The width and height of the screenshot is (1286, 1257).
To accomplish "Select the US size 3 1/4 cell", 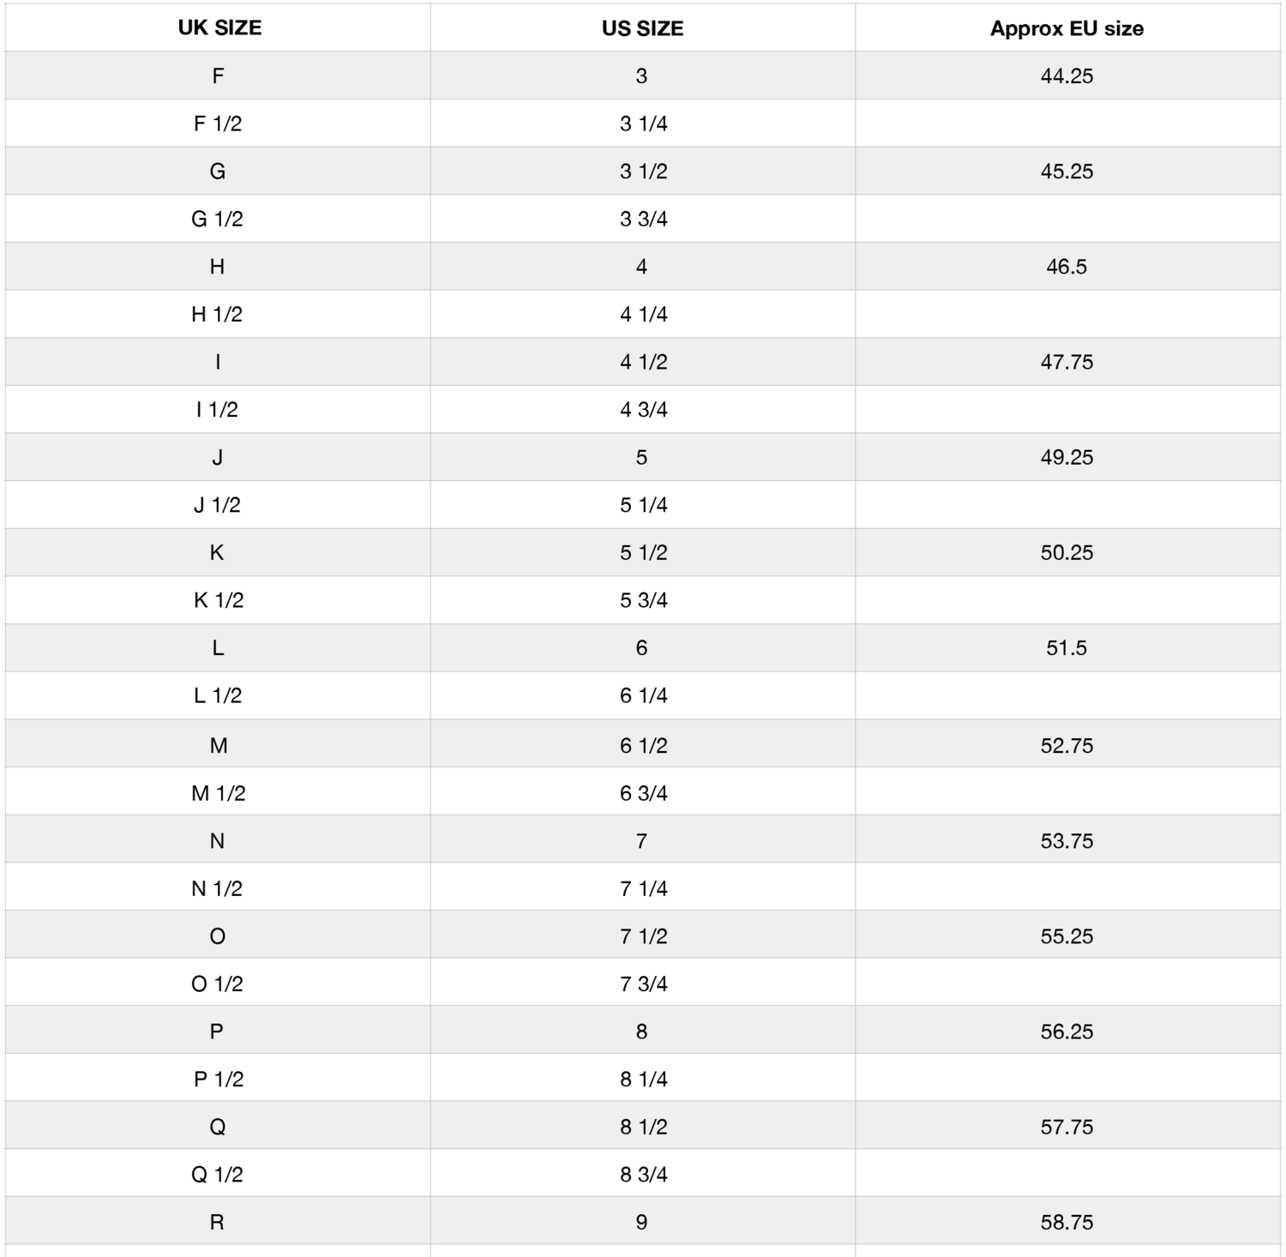I will (x=643, y=123).
